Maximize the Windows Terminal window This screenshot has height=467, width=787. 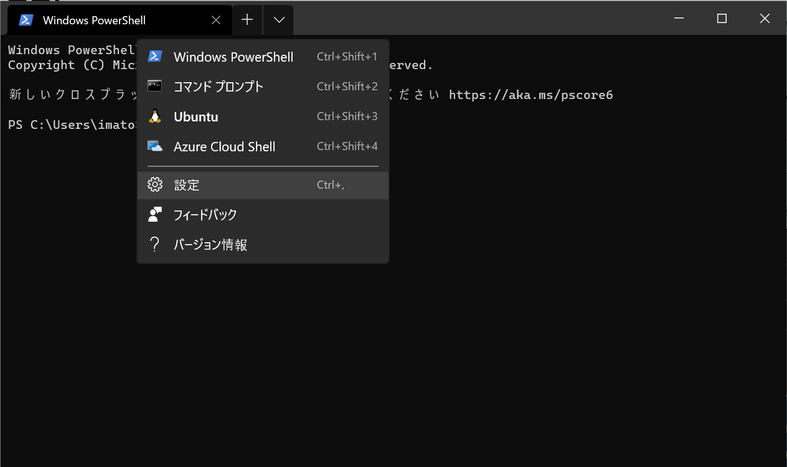coord(722,19)
